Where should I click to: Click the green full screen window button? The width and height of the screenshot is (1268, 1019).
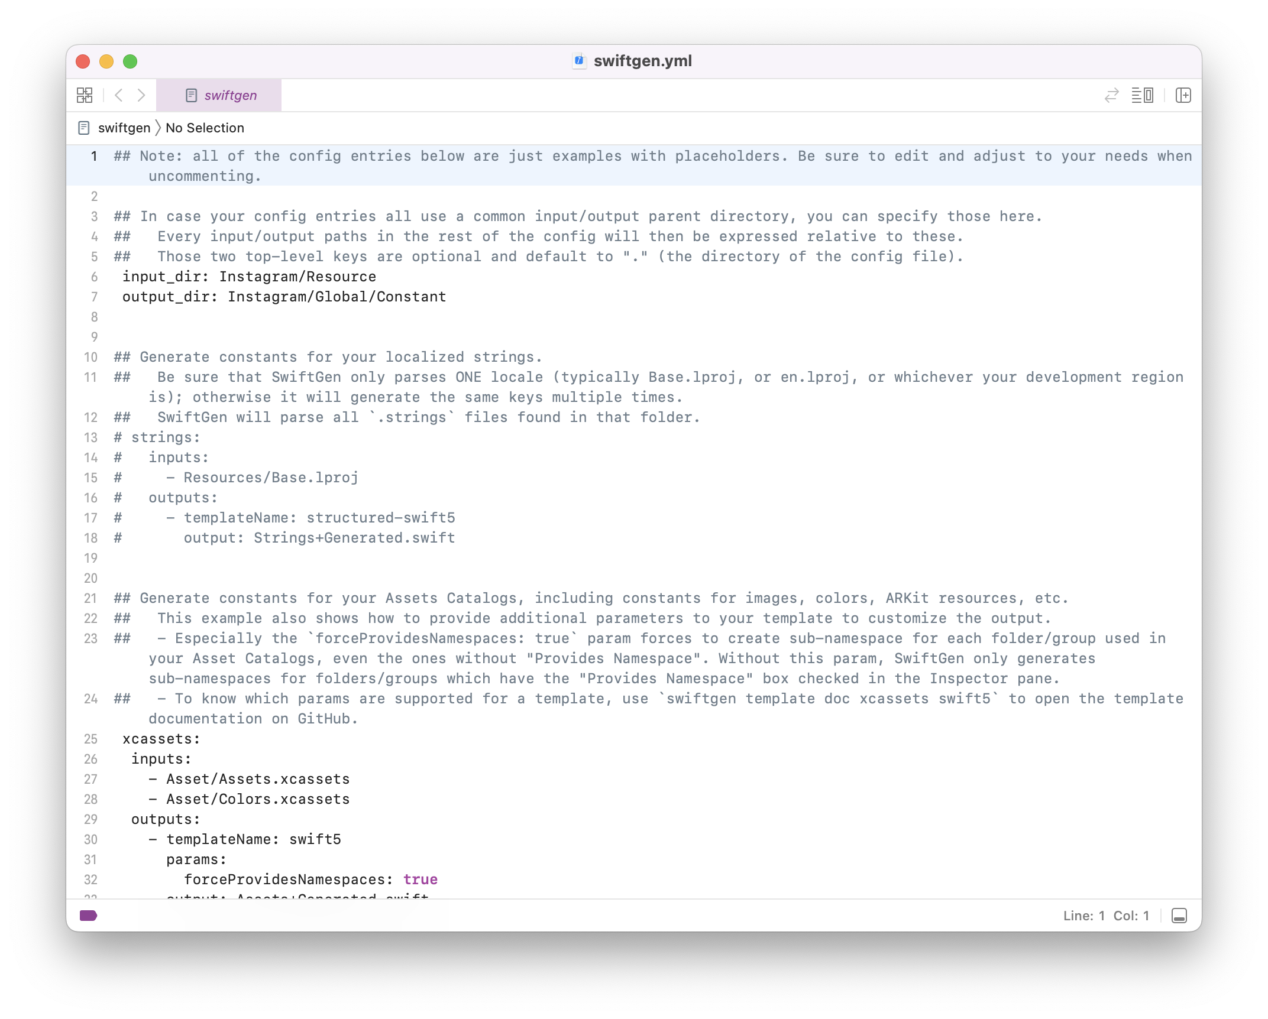[130, 61]
